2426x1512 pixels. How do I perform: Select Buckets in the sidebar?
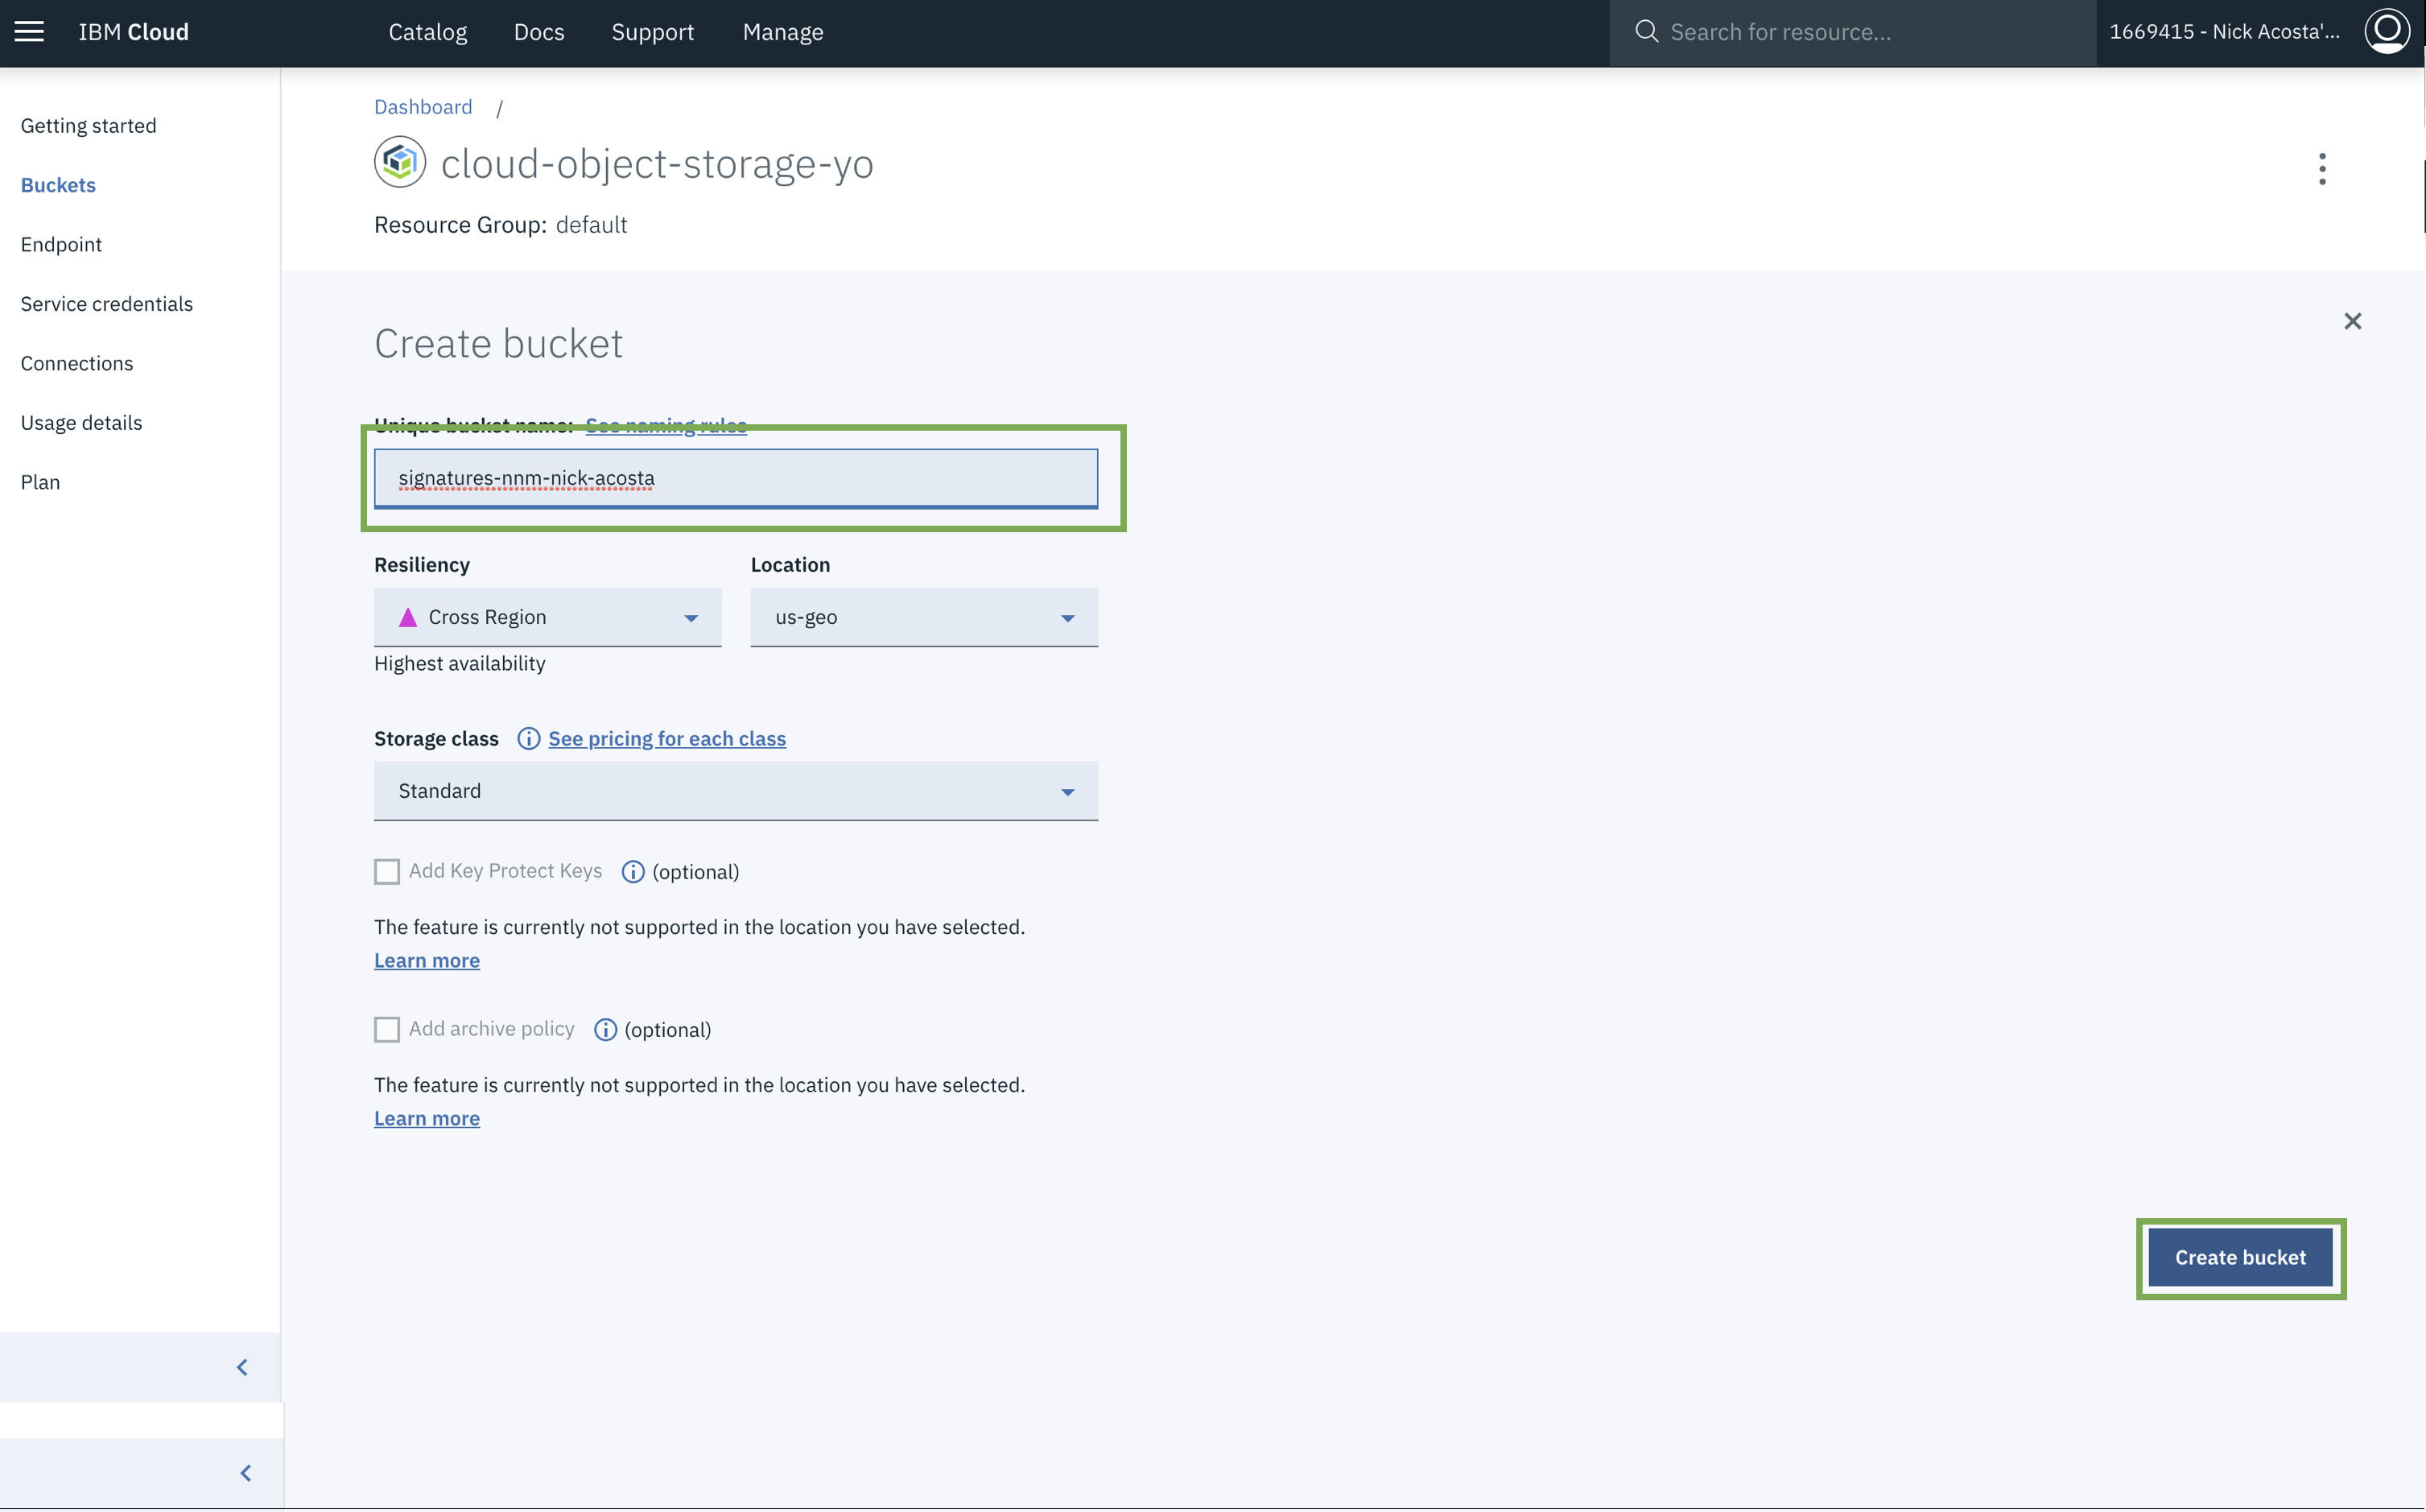tap(58, 185)
